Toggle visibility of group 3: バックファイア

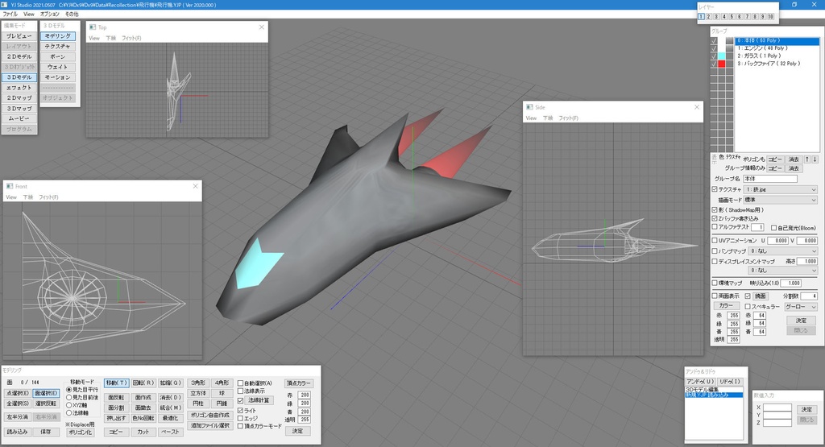click(x=714, y=64)
